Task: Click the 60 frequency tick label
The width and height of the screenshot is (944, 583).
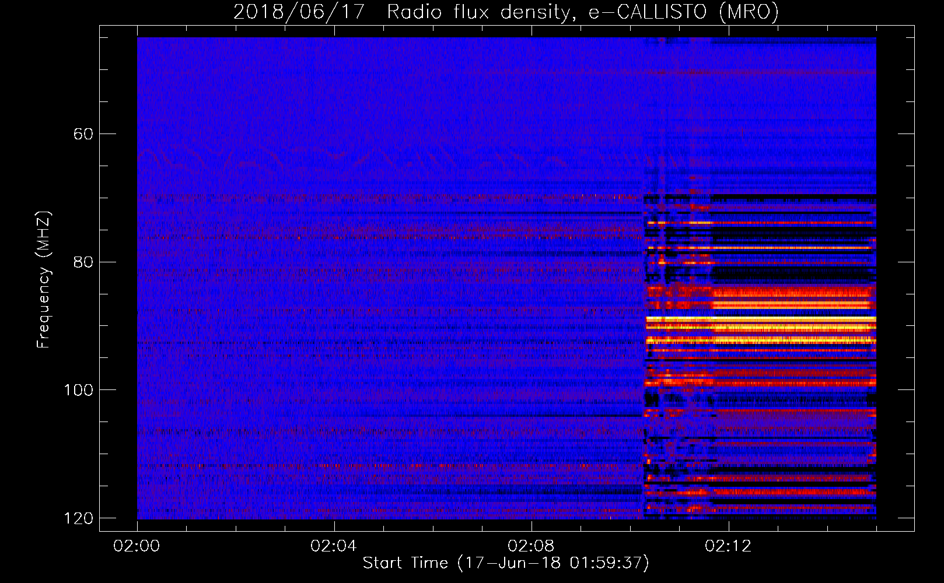Action: point(83,134)
